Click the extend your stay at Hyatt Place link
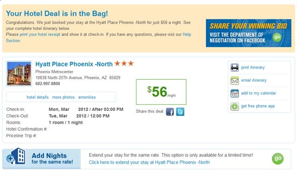The width and height of the screenshot is (297, 173). (149, 162)
